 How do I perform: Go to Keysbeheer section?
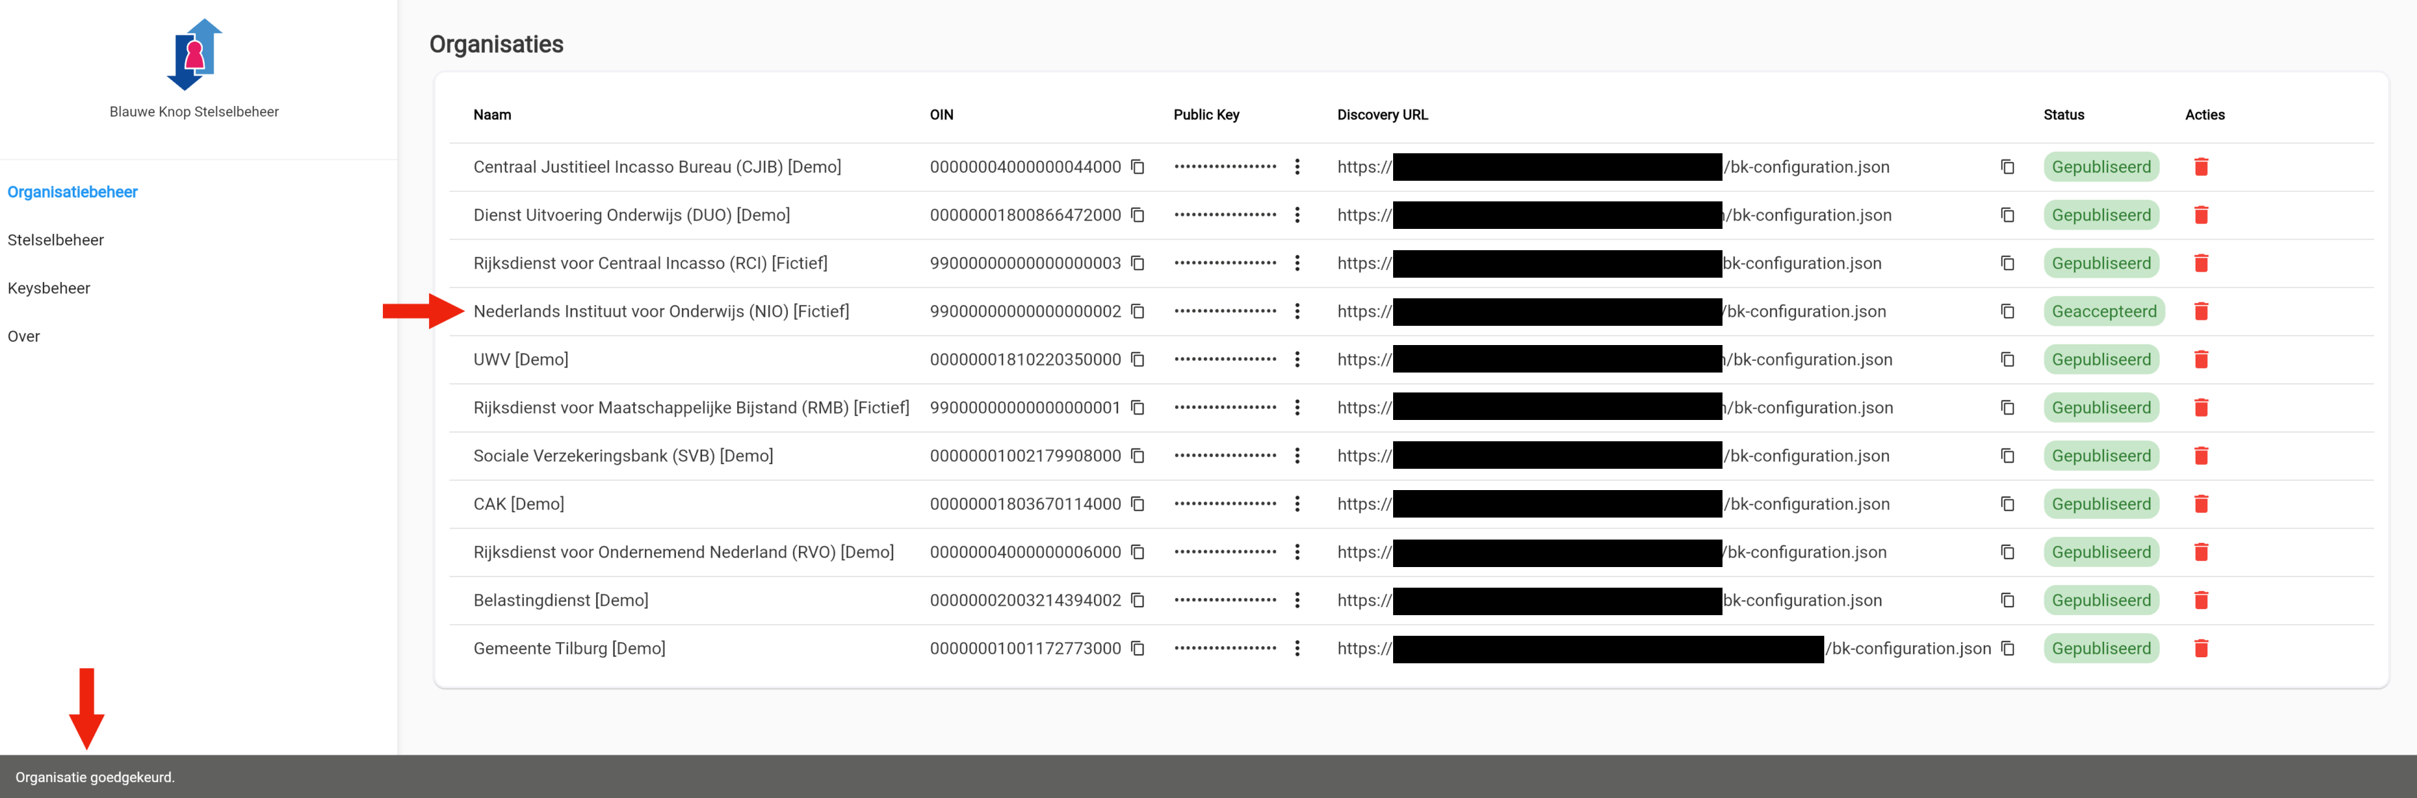[x=49, y=288]
